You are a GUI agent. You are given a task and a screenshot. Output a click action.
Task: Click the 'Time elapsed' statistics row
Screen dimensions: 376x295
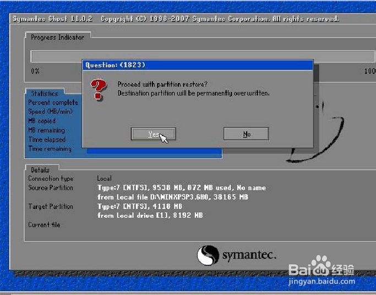point(47,139)
